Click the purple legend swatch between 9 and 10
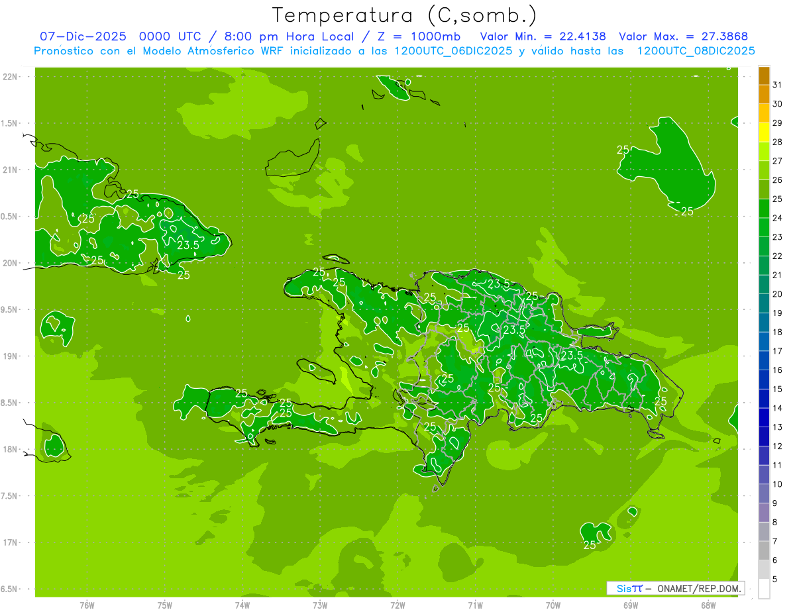Screen dimensions: 795x614 [x=764, y=493]
